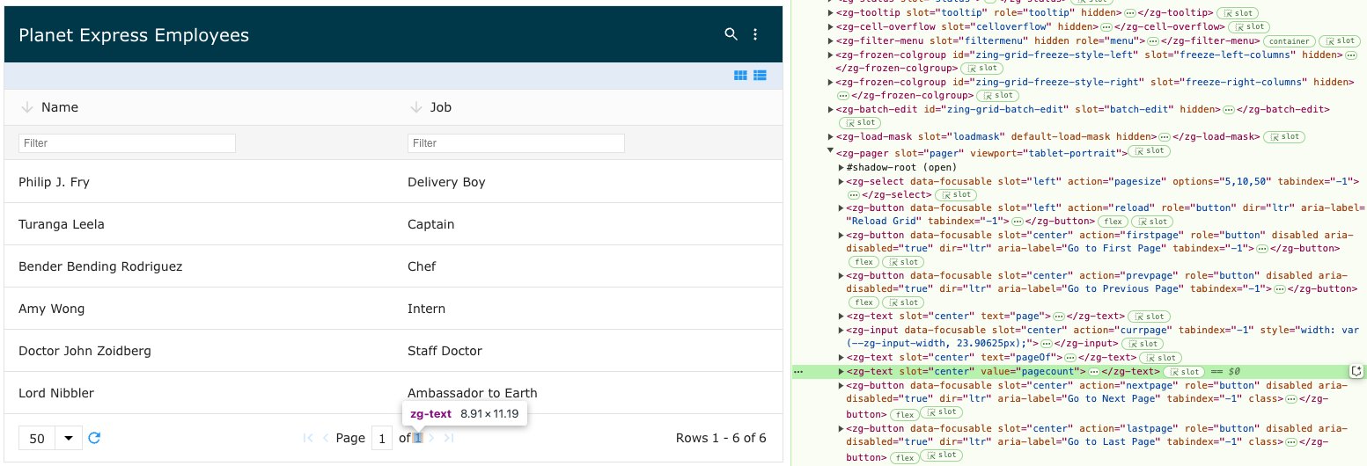Click container badge of zg-filter-menu

tap(1290, 41)
